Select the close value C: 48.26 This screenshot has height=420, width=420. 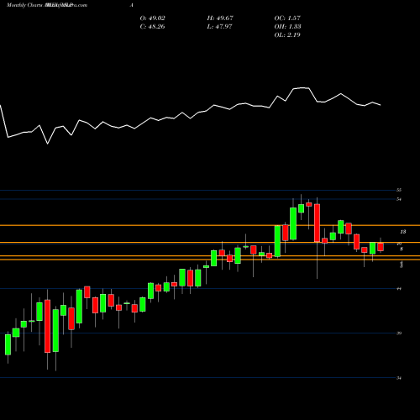152,27
